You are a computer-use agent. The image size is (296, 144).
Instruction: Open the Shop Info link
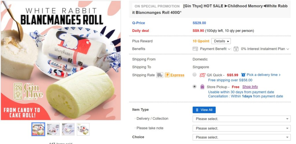[250, 87]
